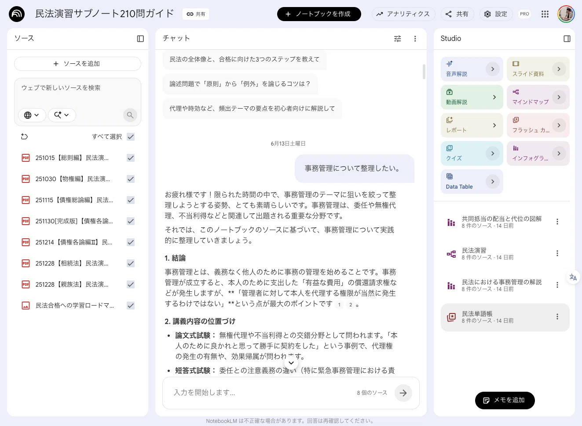The width and height of the screenshot is (582, 426).
Task: Open the research mode dropdown
Action: 62,115
